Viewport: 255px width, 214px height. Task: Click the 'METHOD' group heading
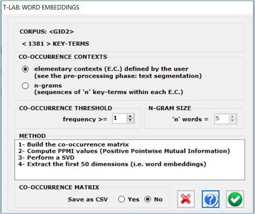32,136
